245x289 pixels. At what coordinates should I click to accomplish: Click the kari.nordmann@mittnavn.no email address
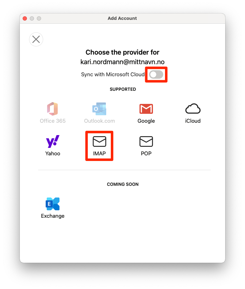click(122, 62)
